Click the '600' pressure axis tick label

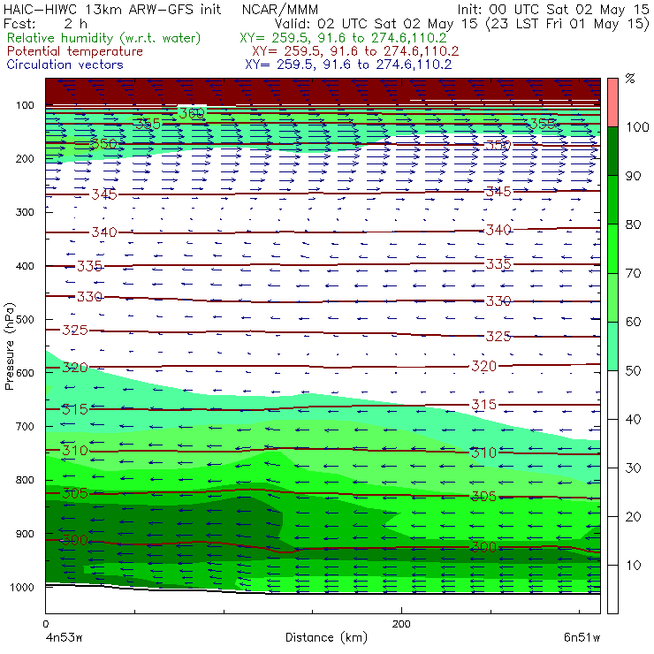[x=25, y=372]
